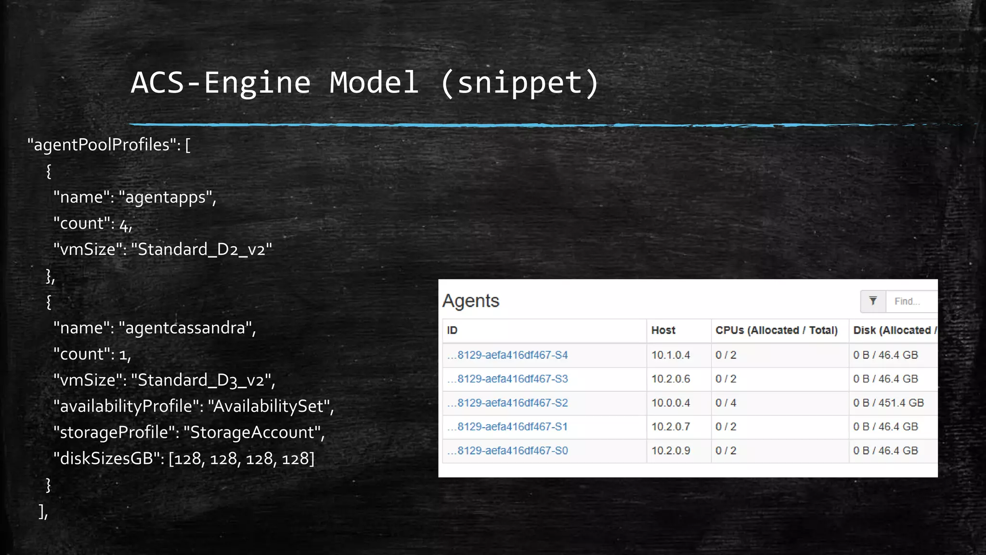986x555 pixels.
Task: Click the "vmSize": "Standard_D3_v2" line
Action: coord(164,381)
